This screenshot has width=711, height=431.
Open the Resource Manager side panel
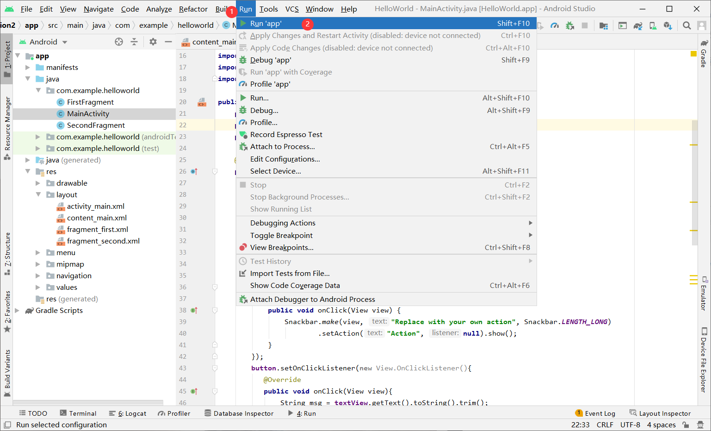pos(7,128)
